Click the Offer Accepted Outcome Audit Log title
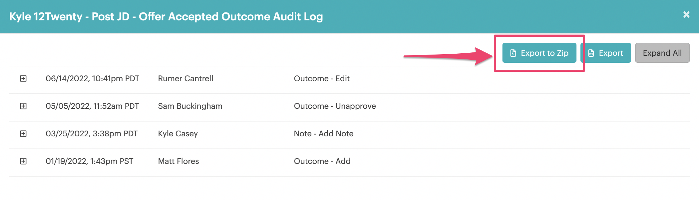Viewport: 699px width, 200px height. [x=166, y=17]
